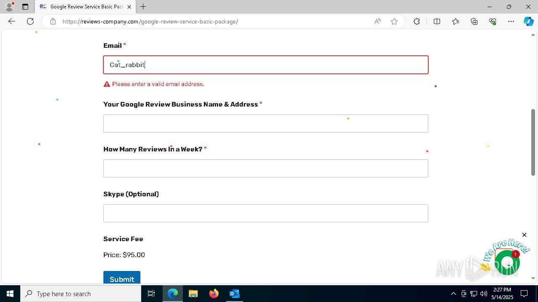Open Settings and more menu
Image resolution: width=538 pixels, height=302 pixels.
point(511,21)
